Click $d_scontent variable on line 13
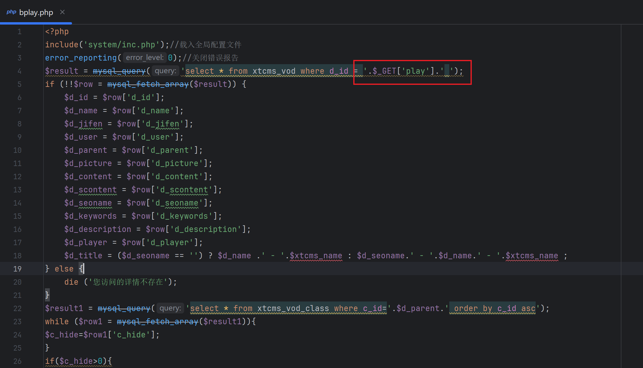This screenshot has height=368, width=643. tap(91, 190)
